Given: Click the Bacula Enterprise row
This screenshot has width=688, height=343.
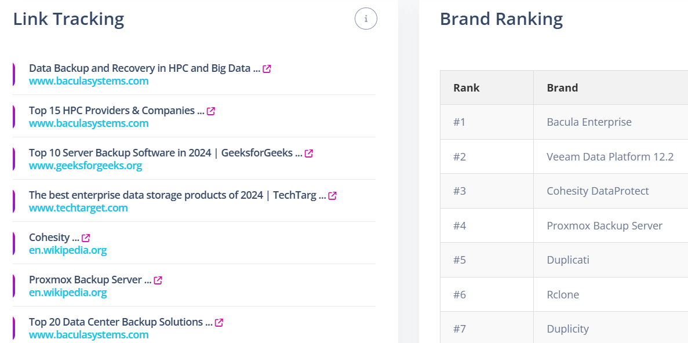Looking at the screenshot, I should point(565,122).
